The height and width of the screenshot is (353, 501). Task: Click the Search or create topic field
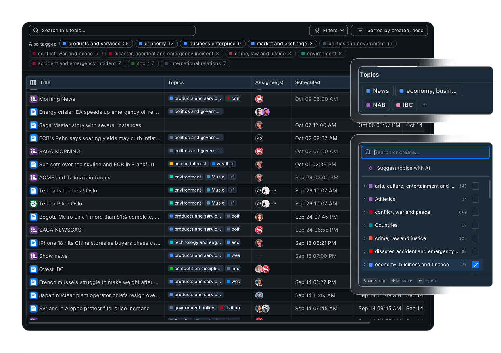425,152
